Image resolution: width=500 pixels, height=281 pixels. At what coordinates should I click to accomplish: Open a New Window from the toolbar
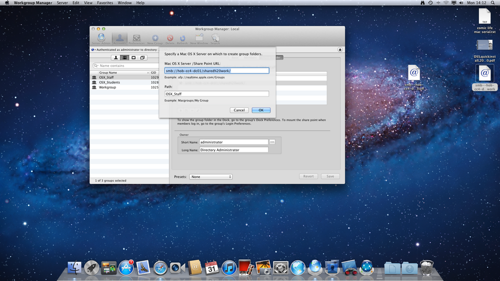coord(199,39)
